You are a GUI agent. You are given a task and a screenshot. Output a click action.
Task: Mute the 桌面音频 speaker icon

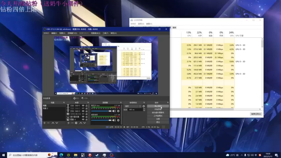[114, 120]
